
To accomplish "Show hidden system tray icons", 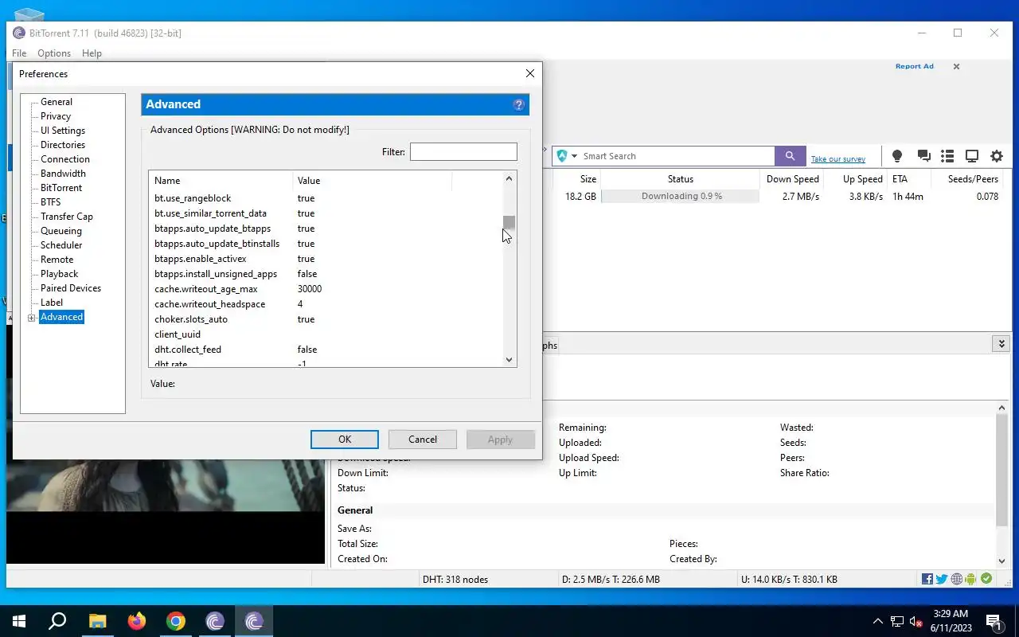I will click(x=878, y=621).
